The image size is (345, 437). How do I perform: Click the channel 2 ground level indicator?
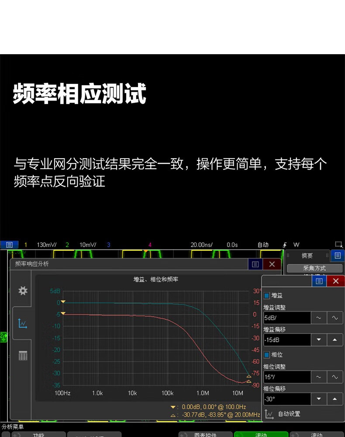point(3,337)
